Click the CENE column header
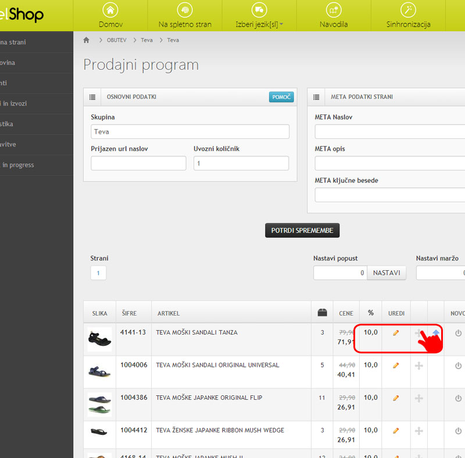The width and height of the screenshot is (465, 458). coord(346,313)
